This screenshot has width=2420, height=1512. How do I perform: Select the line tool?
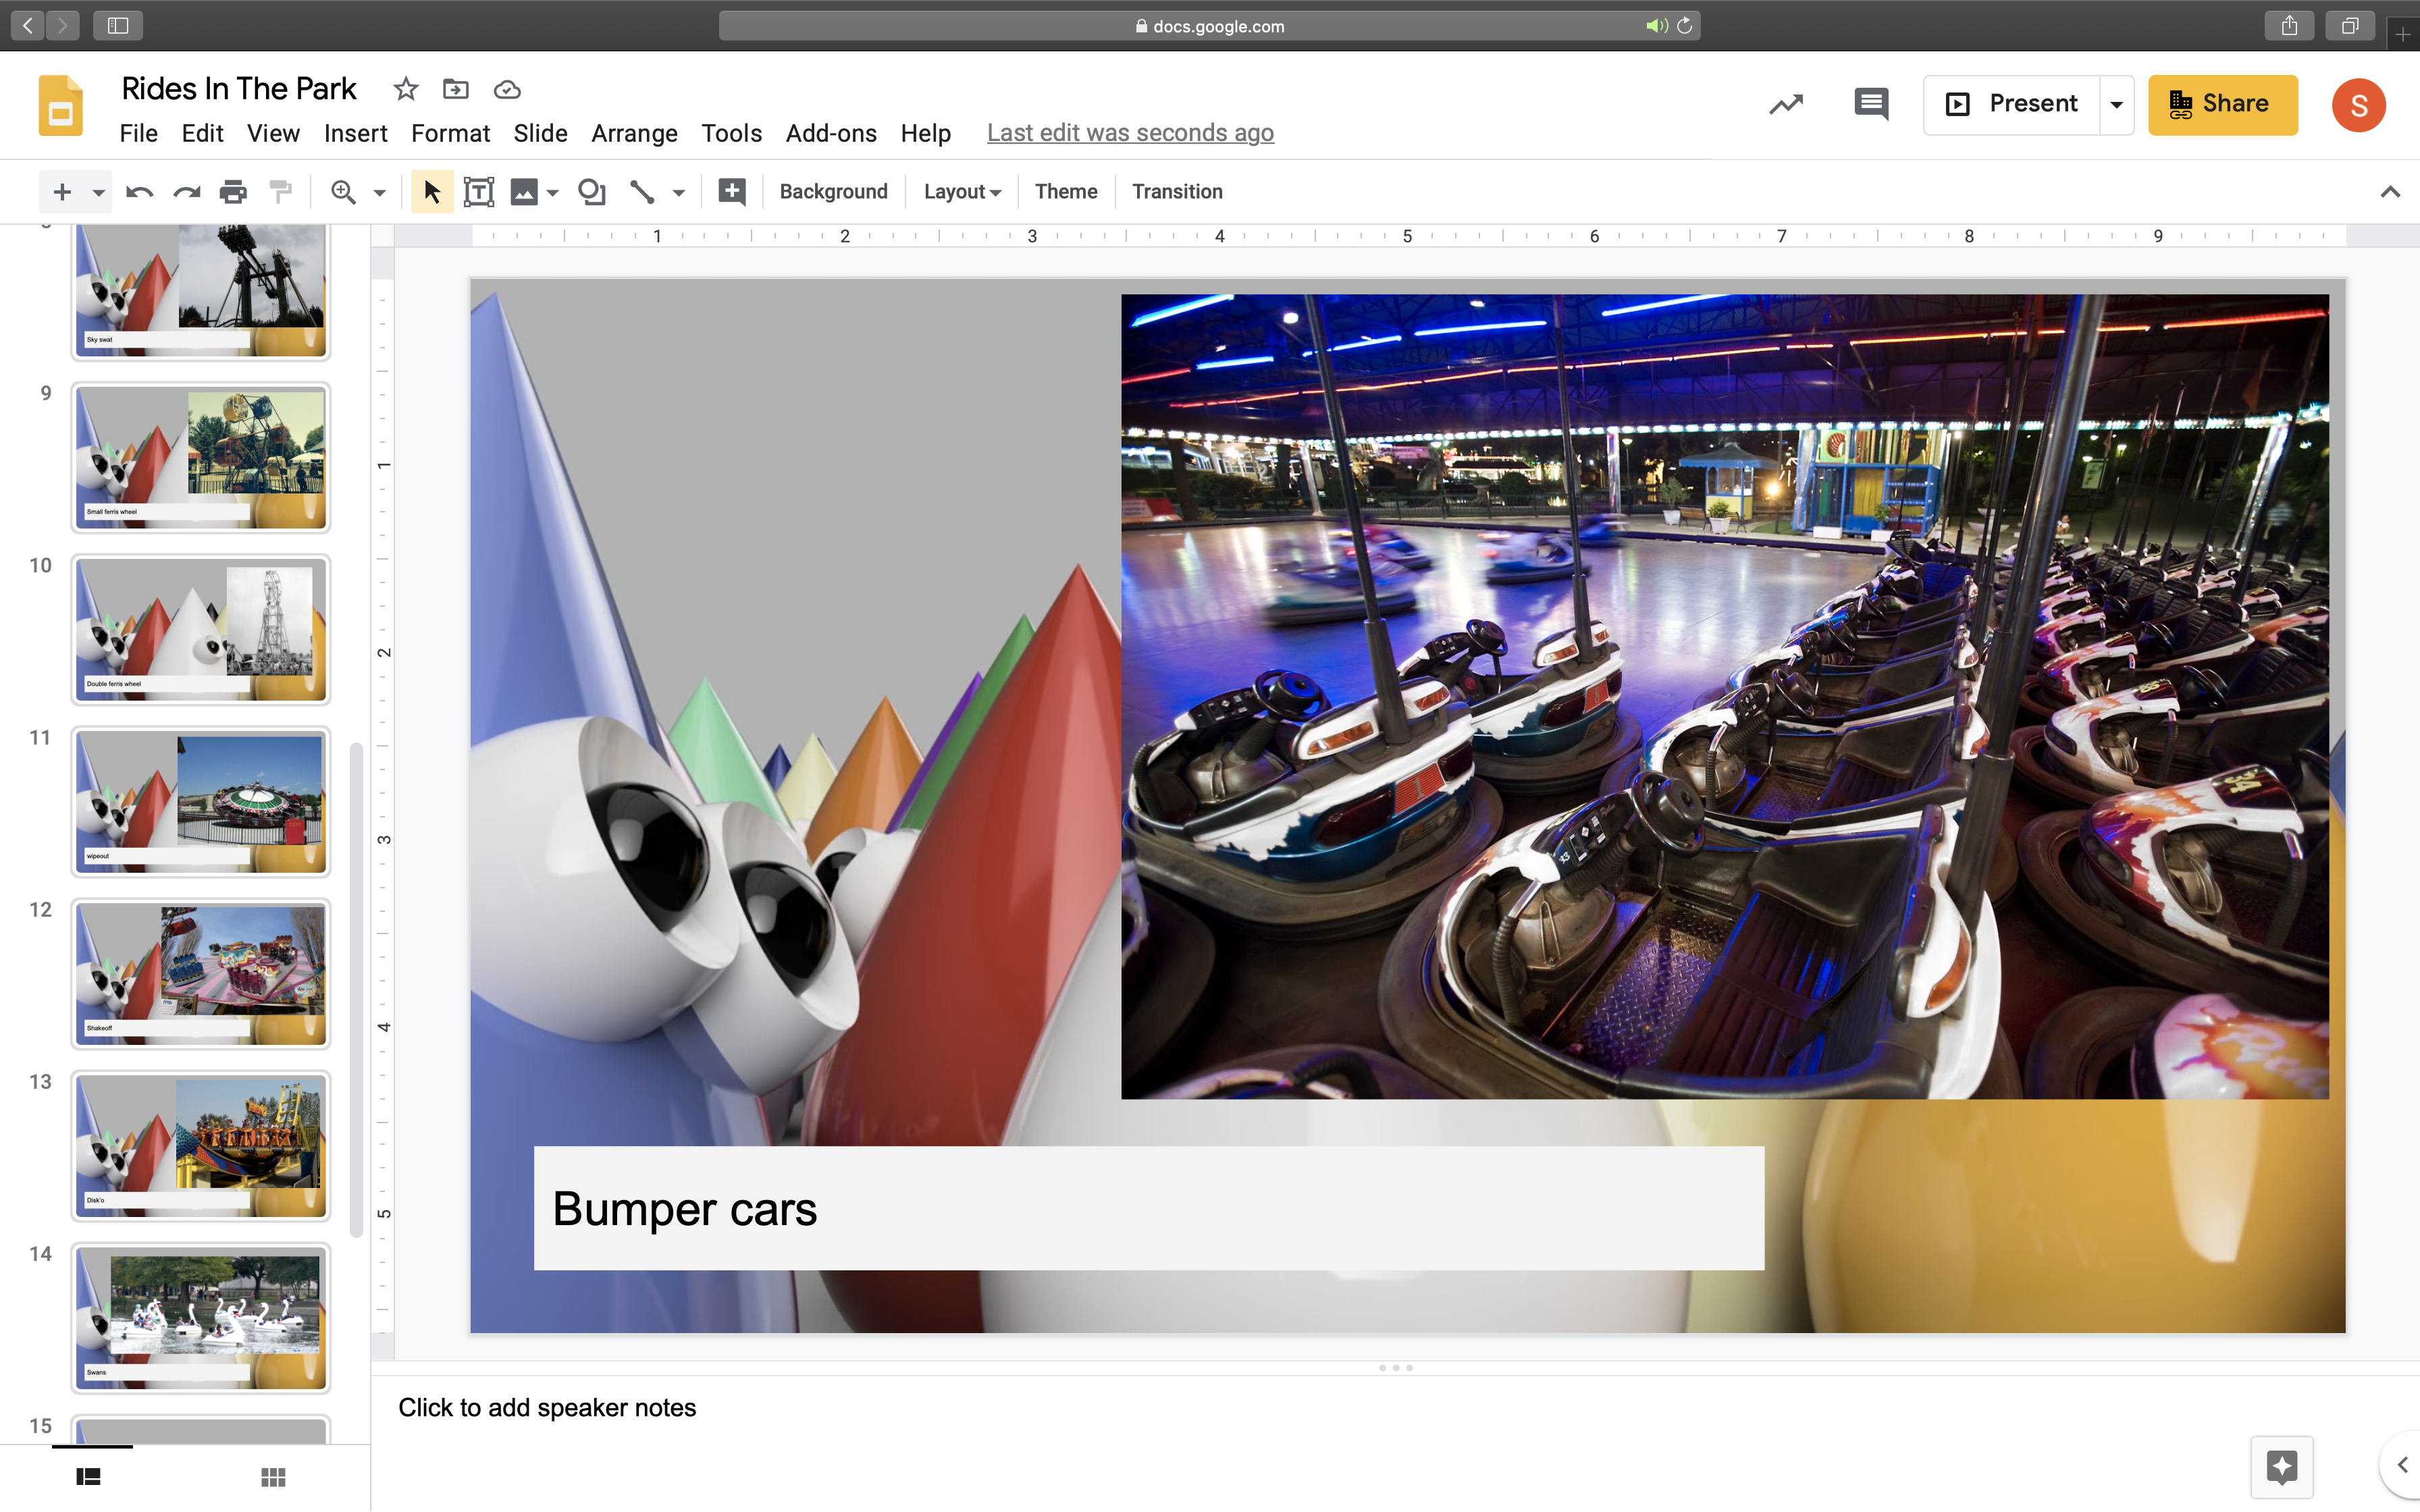tap(642, 192)
